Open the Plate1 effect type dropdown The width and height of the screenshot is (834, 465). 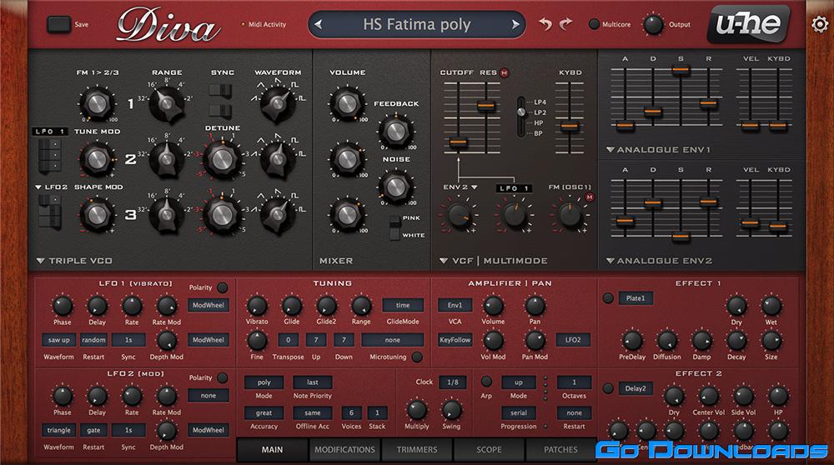coord(636,298)
